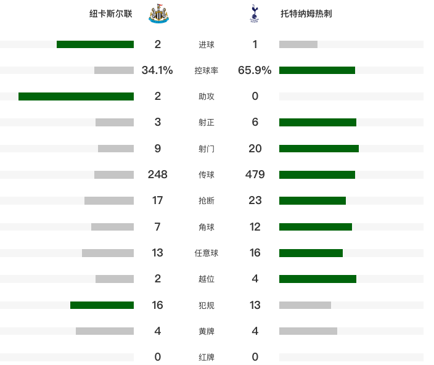Click the 65.9% possession value

(x=255, y=70)
